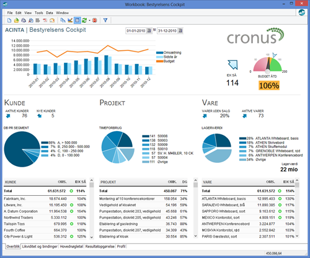Send the workbook by email using the envelope icon
Image resolution: width=310 pixels, height=258 pixels.
click(52, 21)
